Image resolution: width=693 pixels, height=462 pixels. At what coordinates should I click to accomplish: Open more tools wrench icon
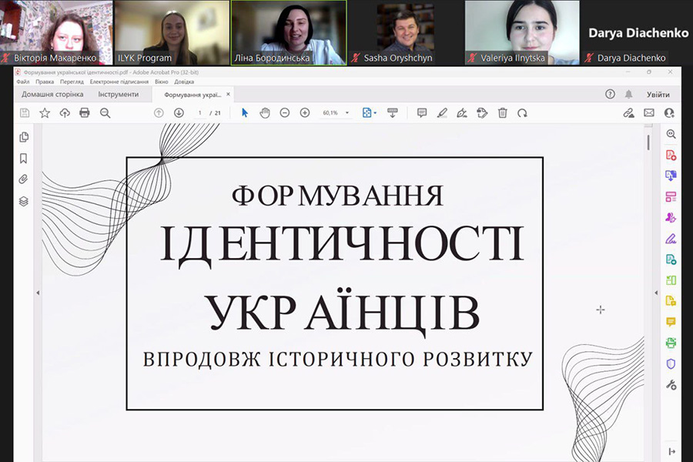[x=671, y=385]
